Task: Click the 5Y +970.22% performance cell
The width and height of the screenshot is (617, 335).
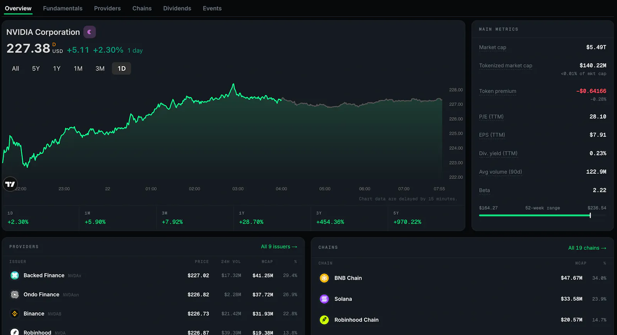Action: point(426,218)
